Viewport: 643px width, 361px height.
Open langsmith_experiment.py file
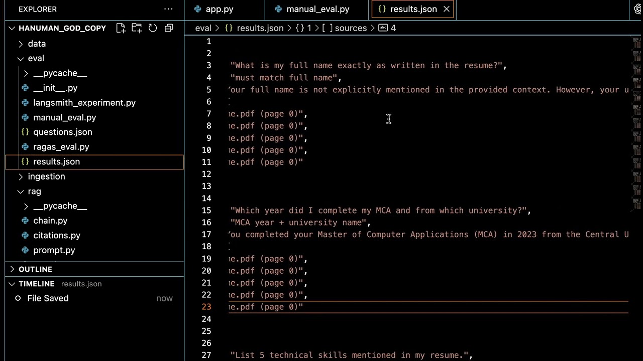84,103
